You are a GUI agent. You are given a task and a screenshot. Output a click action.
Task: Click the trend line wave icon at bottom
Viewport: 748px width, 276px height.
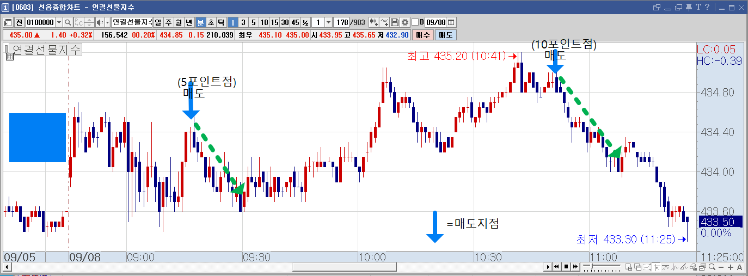click(x=665, y=267)
